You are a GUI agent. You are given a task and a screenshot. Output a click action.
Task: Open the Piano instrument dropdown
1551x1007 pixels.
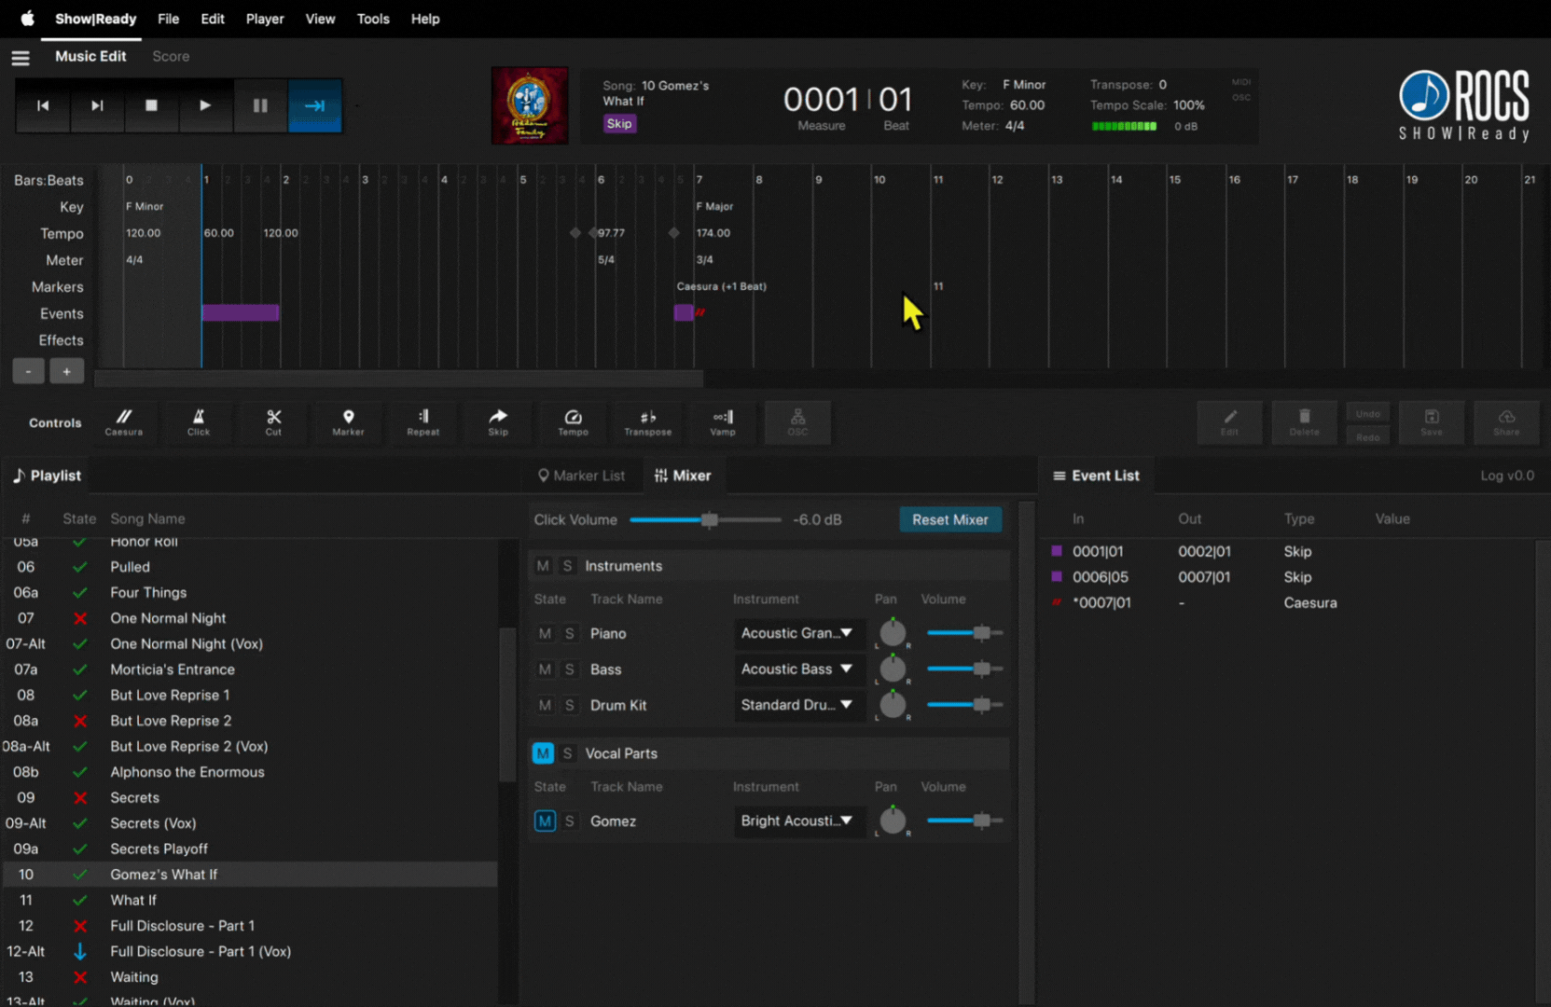[797, 633]
